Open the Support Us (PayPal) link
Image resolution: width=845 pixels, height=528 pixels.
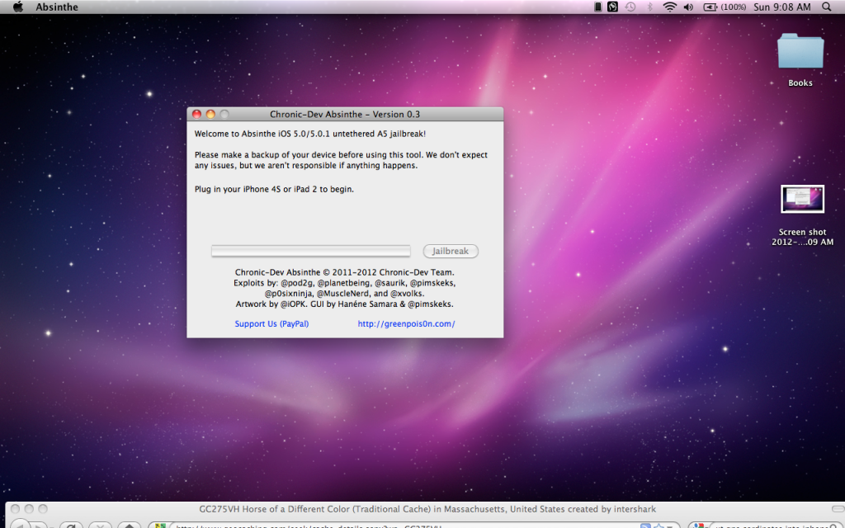point(271,323)
